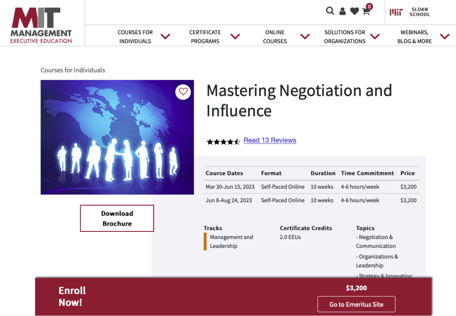Expand the Solutions for Organizations menu
The image size is (456, 316).
pyautogui.click(x=345, y=36)
